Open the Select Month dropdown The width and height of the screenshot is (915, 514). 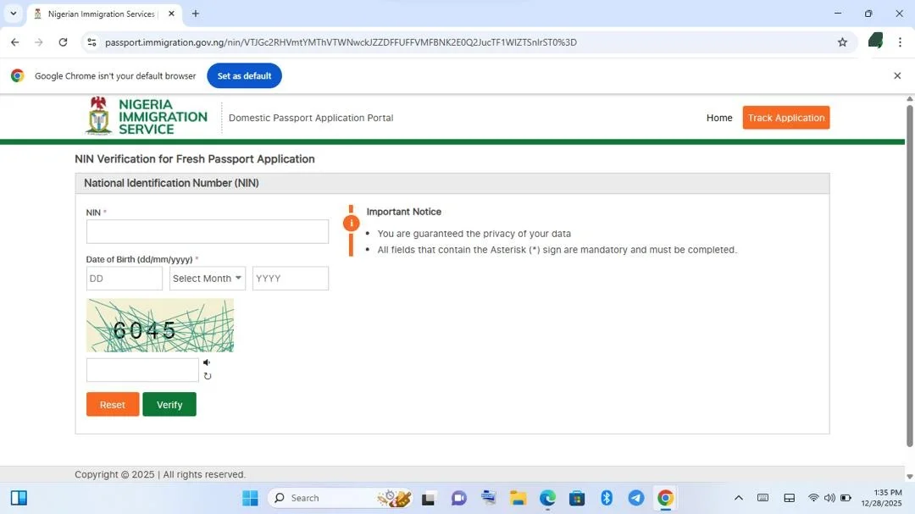[207, 278]
